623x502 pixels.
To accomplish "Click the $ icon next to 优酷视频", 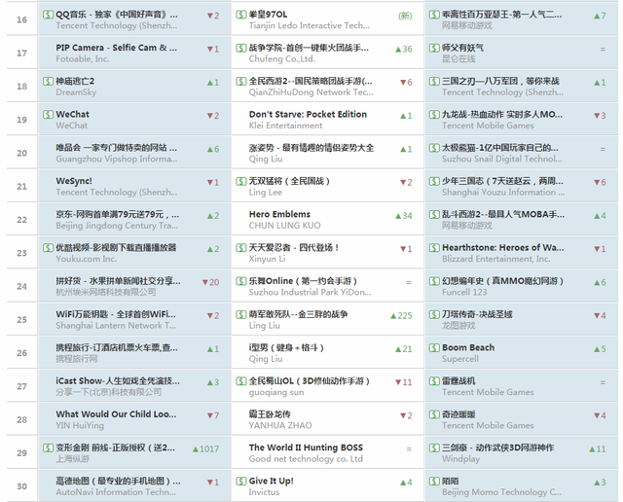I will [x=48, y=247].
